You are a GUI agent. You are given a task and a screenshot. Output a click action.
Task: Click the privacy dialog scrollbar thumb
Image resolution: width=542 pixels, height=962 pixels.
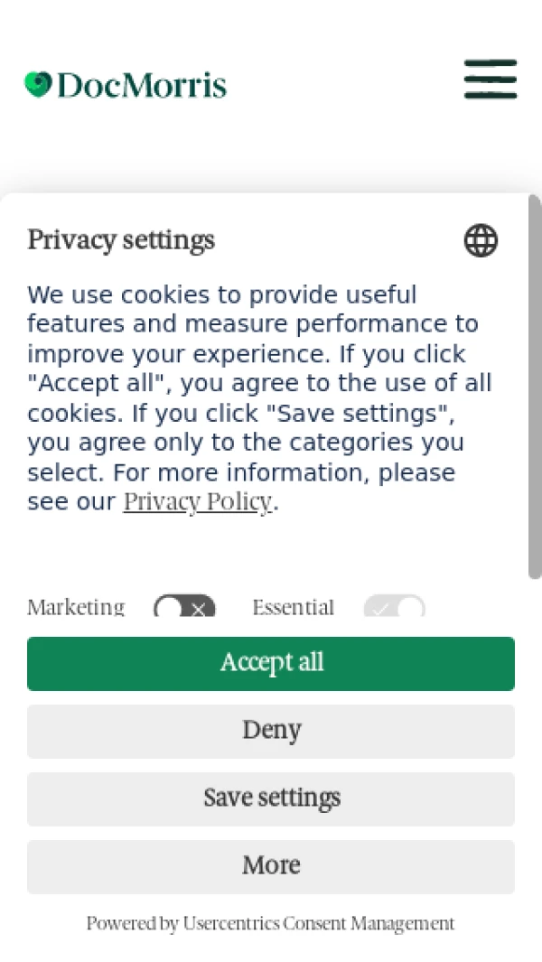coord(535,388)
